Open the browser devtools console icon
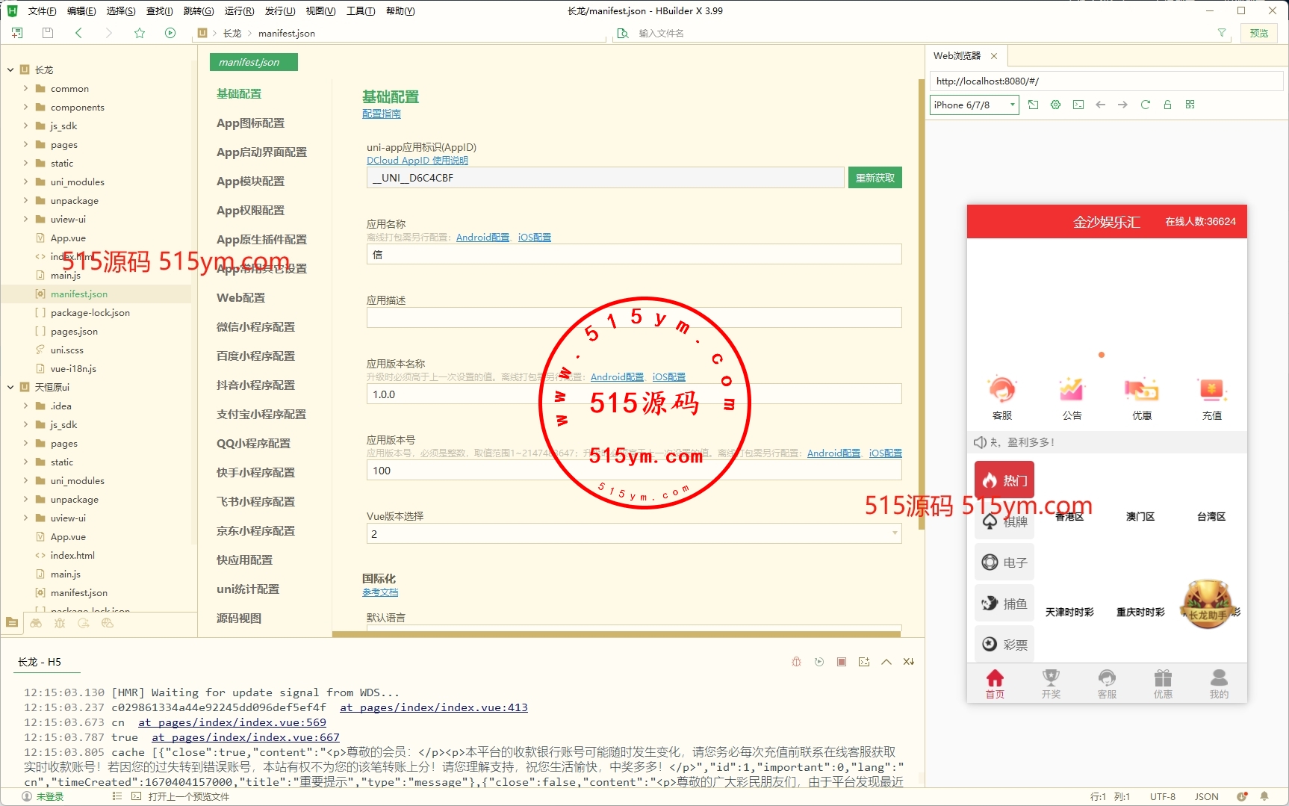The image size is (1289, 806). tap(1078, 105)
